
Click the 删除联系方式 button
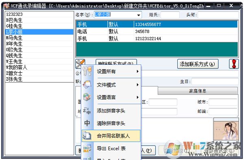[x=116, y=62]
